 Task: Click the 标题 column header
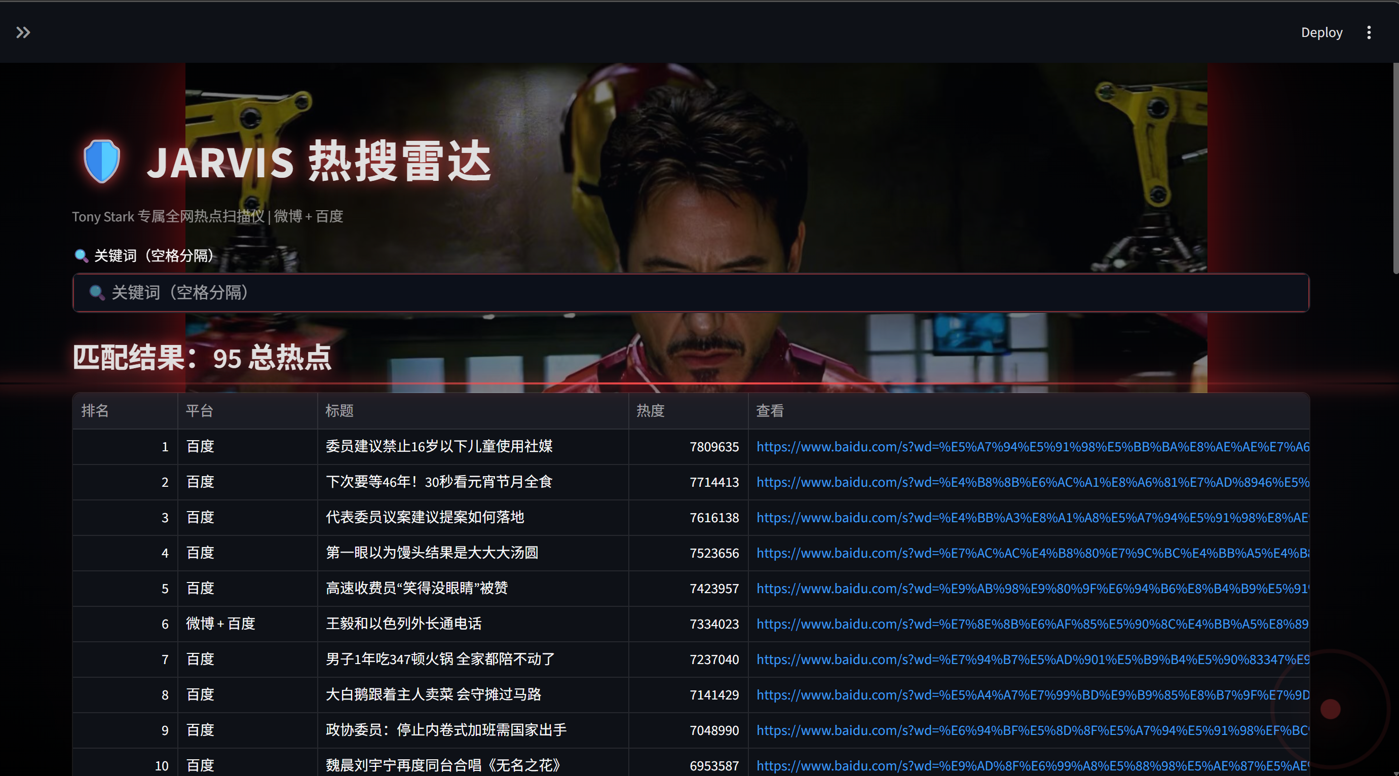pyautogui.click(x=339, y=410)
